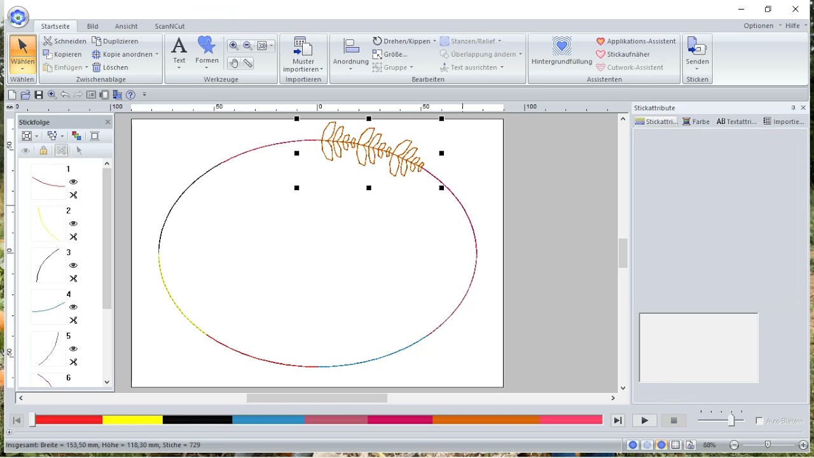814x458 pixels.
Task: Toggle visibility eye of layer 5
Action: point(73,349)
